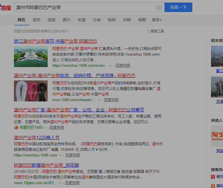Expand dropdown arrow after https://wenzhou.1688.com/
This screenshot has height=188, width=223.
coord(60,155)
